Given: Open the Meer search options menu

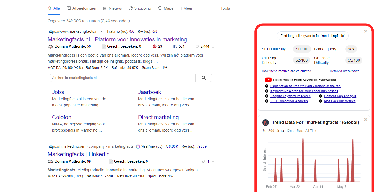Looking at the screenshot, I should click(x=186, y=8).
